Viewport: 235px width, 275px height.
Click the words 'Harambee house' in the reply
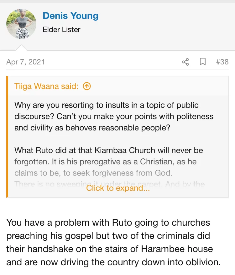click(x=177, y=249)
